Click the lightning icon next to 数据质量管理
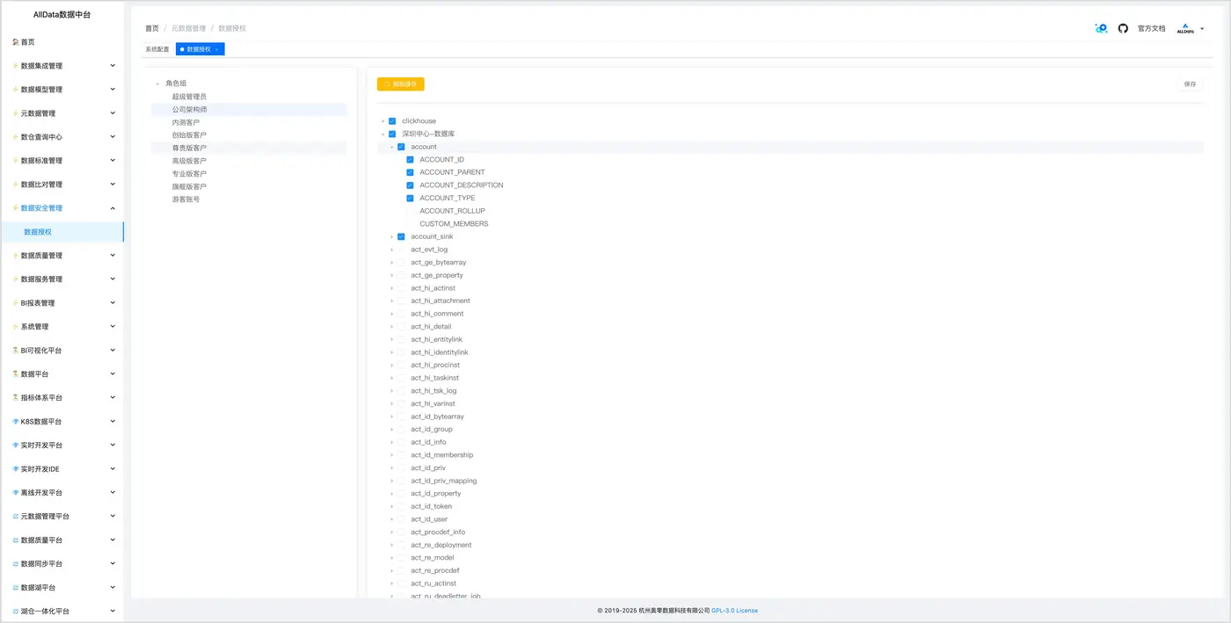 [x=16, y=256]
